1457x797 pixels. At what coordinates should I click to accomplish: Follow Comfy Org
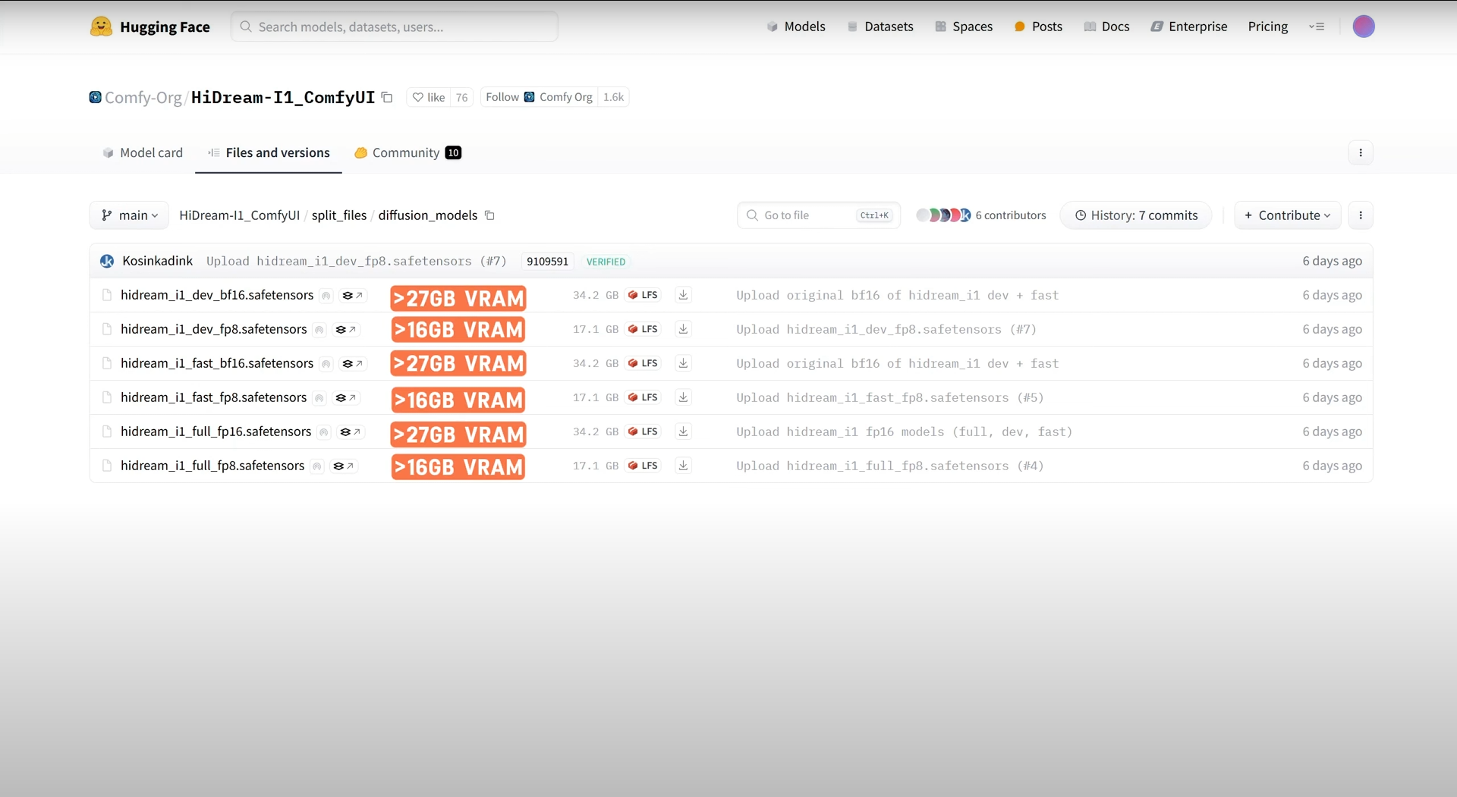click(x=539, y=97)
